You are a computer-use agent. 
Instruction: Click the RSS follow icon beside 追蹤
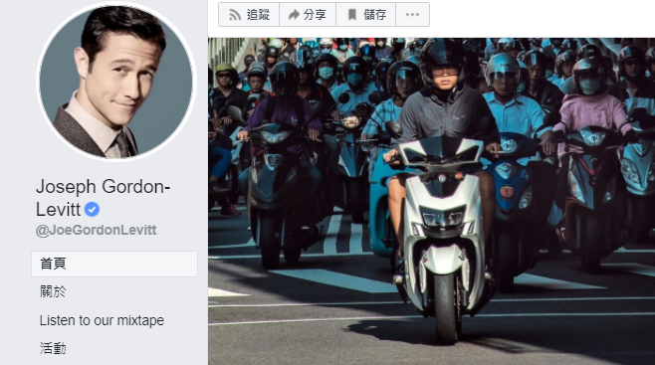(235, 15)
